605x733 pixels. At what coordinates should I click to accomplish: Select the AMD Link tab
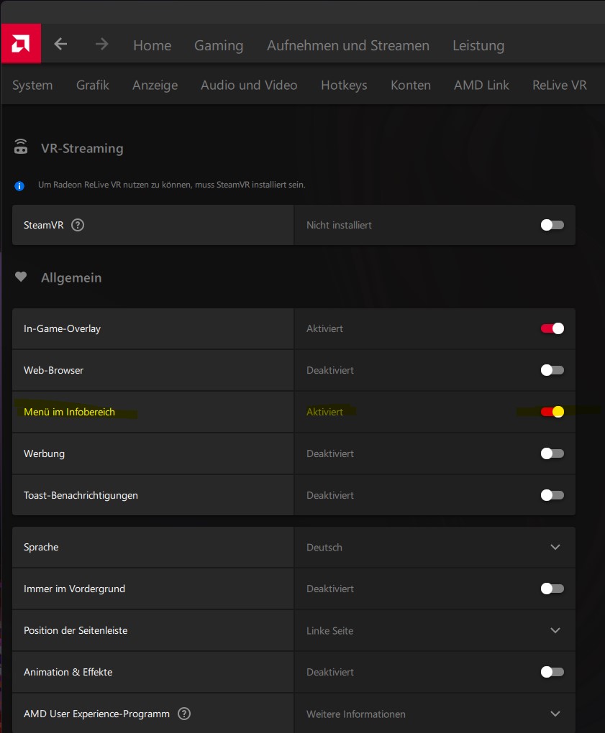click(x=481, y=85)
